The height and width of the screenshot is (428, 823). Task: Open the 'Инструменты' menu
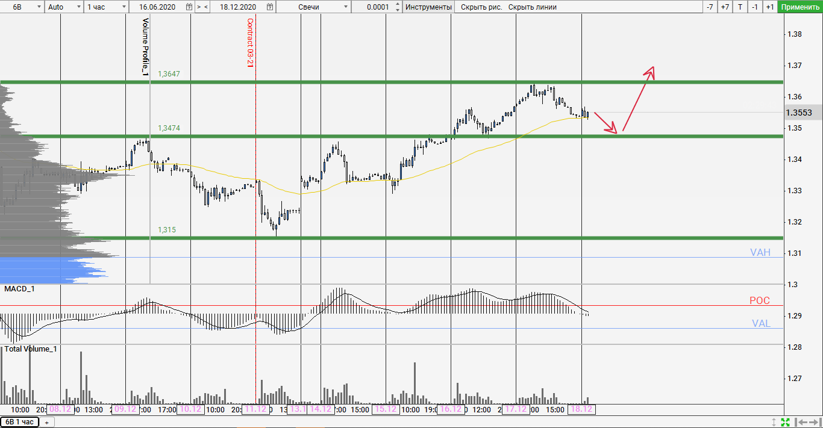(428, 7)
